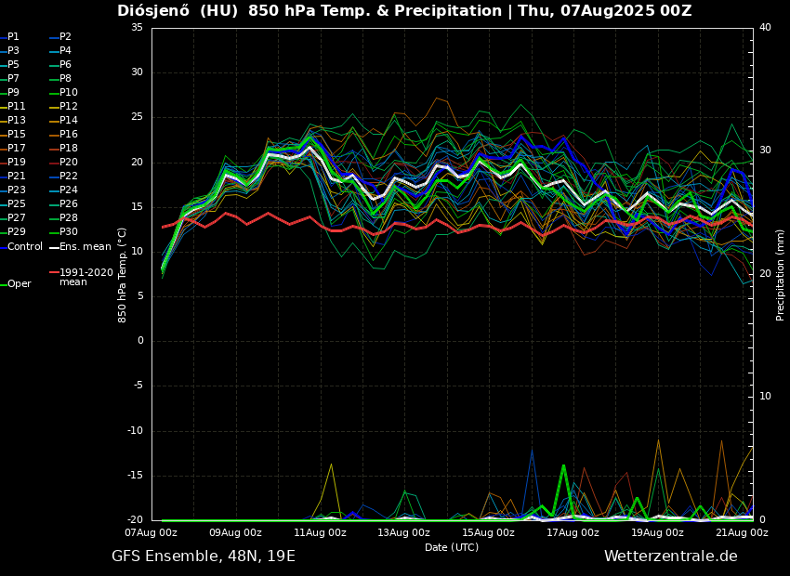This screenshot has width=790, height=576.
Task: Click the 850 hPa Temp. axis title
Action: tap(123, 274)
